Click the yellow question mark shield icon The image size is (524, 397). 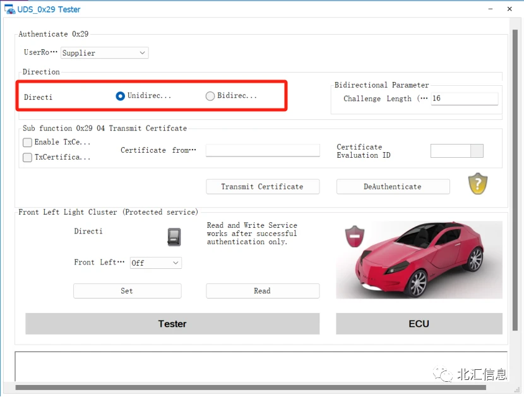pos(478,184)
